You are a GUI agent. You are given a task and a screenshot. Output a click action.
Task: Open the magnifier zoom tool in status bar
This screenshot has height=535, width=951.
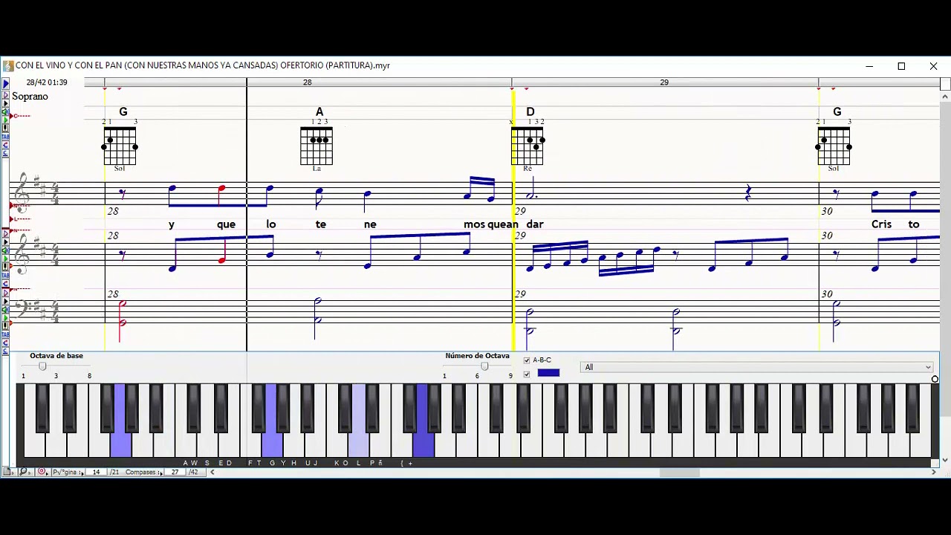[24, 472]
